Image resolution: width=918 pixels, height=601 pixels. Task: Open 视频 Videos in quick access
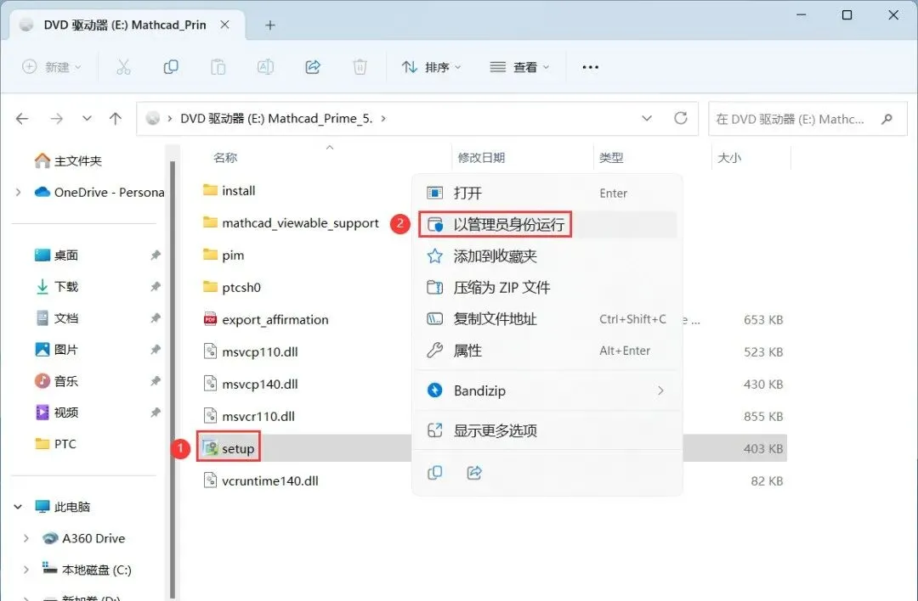click(57, 413)
